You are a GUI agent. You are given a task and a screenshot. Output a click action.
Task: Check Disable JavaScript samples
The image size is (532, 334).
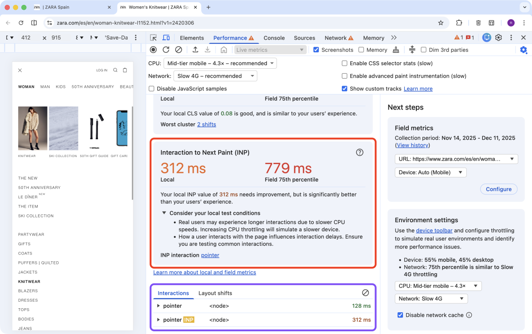(151, 89)
